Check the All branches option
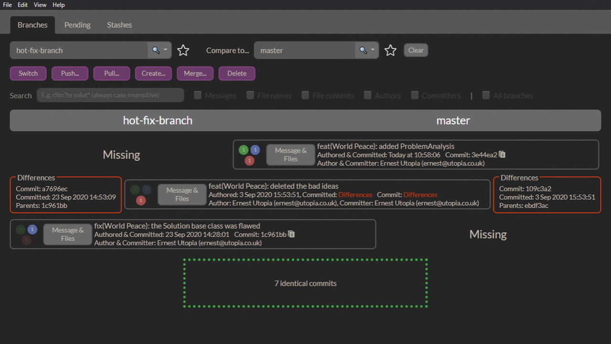This screenshot has height=344, width=611. pyautogui.click(x=486, y=96)
